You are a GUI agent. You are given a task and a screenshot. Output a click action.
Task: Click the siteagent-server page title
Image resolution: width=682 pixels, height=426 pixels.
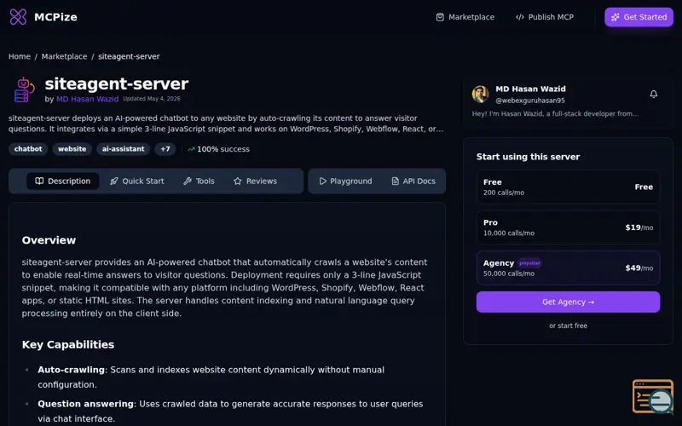[x=117, y=83]
